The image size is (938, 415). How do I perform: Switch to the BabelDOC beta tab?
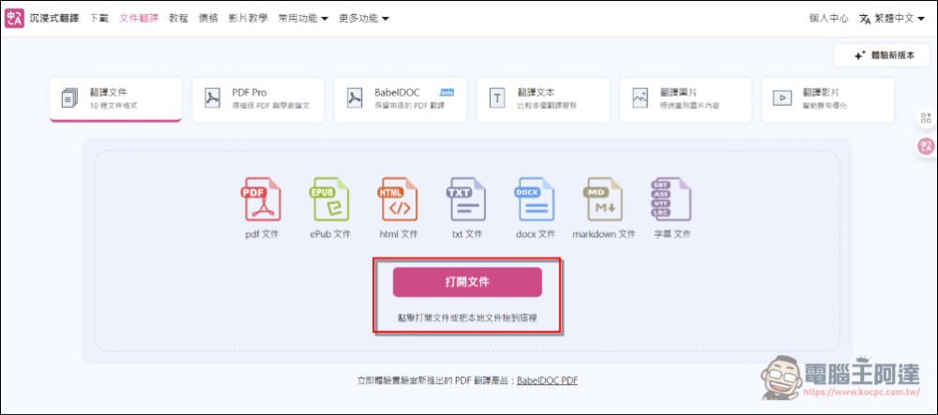(401, 99)
